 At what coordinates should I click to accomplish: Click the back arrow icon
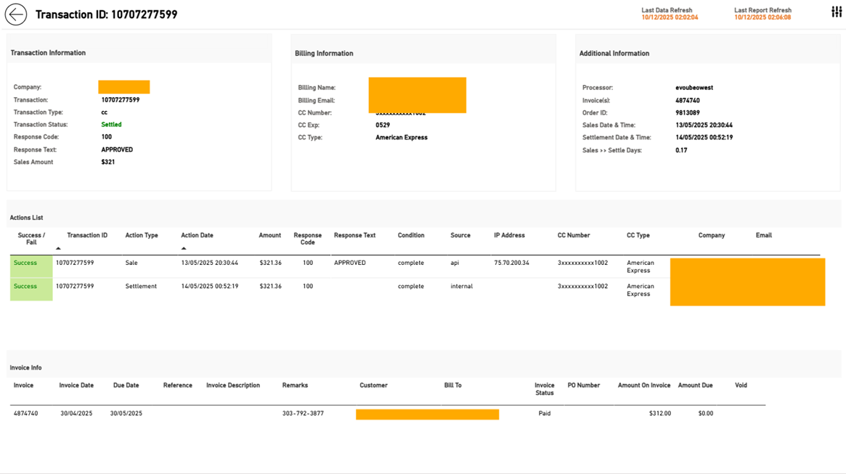[16, 15]
